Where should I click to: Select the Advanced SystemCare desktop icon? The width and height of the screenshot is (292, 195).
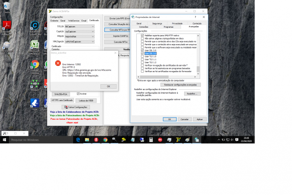[35, 28]
